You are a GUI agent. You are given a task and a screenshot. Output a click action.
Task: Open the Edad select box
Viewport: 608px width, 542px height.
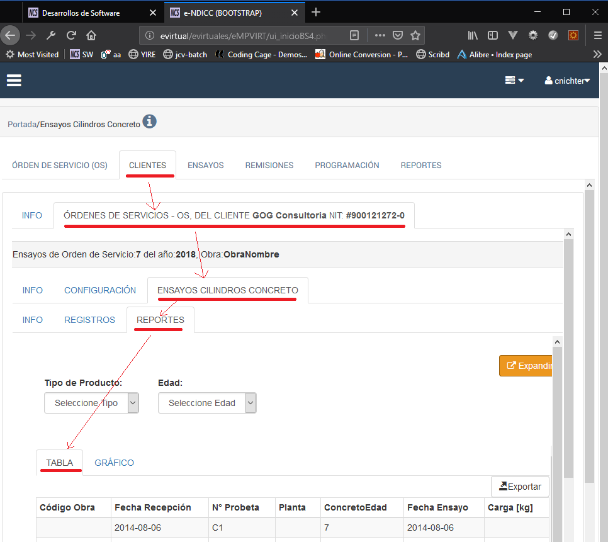click(207, 403)
